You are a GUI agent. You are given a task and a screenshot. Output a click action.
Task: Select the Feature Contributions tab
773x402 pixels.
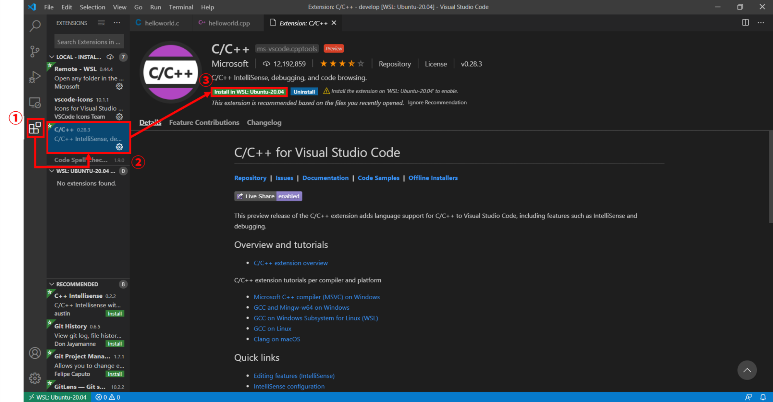[204, 123]
